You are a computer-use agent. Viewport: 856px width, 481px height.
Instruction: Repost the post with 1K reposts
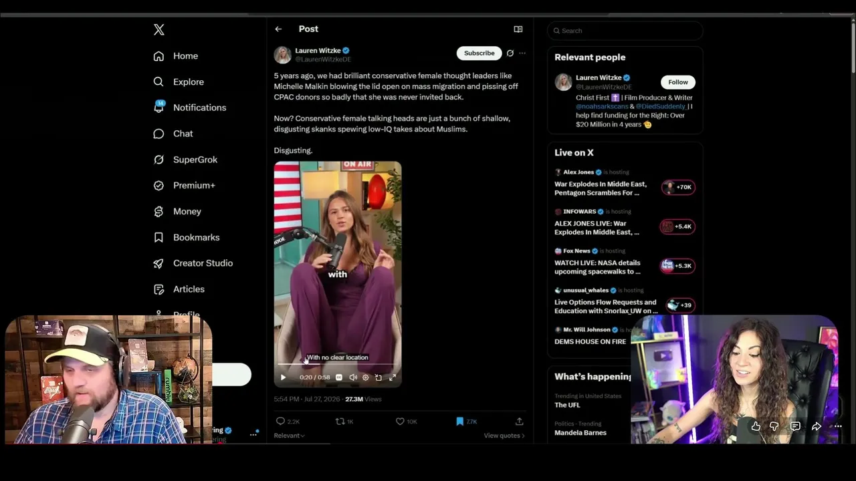(x=344, y=422)
